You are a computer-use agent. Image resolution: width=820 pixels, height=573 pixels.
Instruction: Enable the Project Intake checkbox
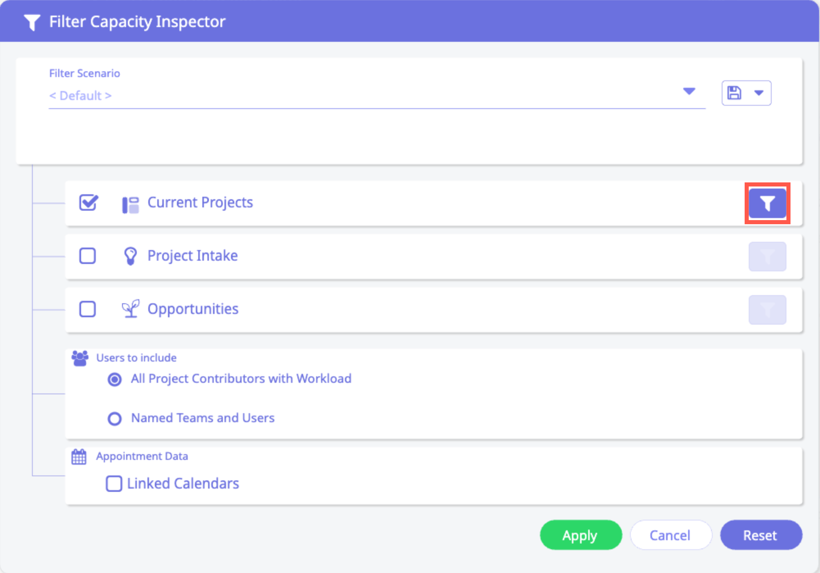point(88,256)
